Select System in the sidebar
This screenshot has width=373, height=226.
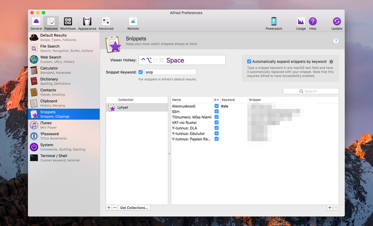[64, 147]
